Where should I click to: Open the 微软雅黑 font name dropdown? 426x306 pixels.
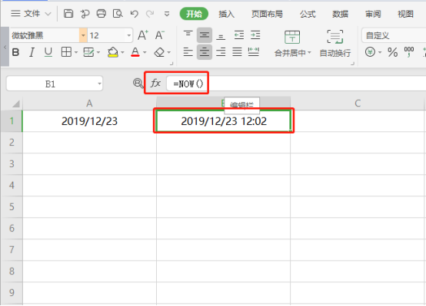pos(83,35)
